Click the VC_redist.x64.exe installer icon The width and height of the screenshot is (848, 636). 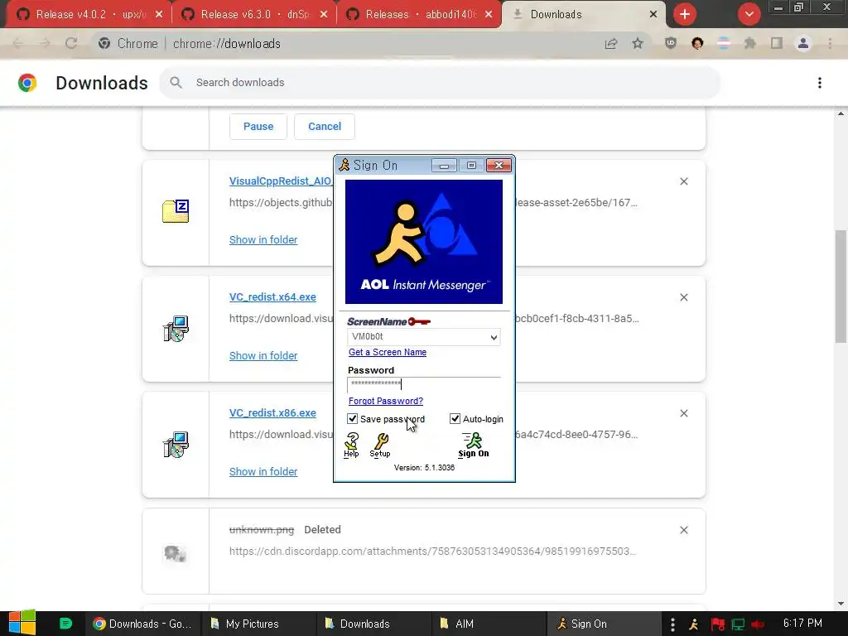tap(176, 329)
